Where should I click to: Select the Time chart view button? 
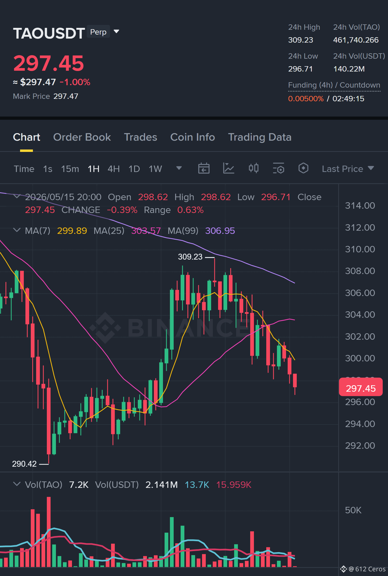pyautogui.click(x=24, y=169)
